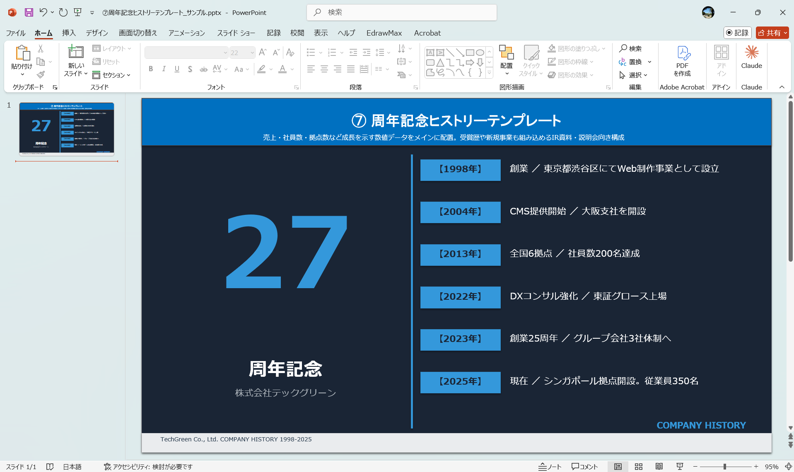
Task: Click the Save icon in title bar
Action: (x=29, y=12)
